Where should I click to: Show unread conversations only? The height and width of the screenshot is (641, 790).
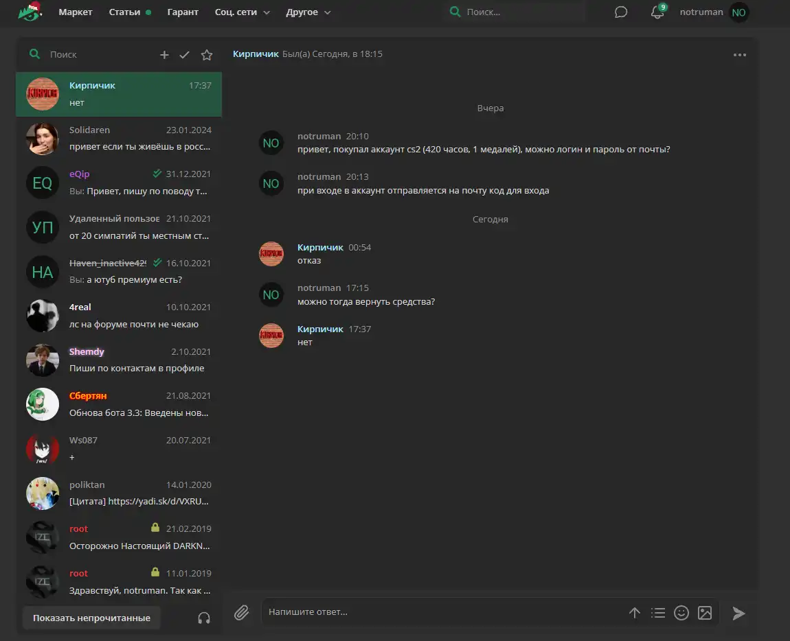[91, 618]
